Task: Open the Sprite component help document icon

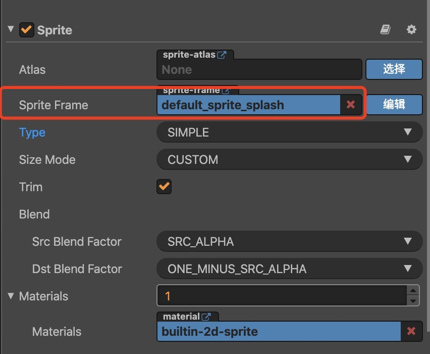Action: pos(386,30)
